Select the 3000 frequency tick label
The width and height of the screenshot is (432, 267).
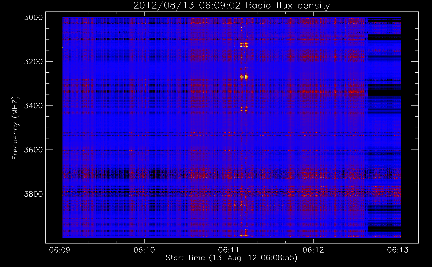click(x=33, y=17)
